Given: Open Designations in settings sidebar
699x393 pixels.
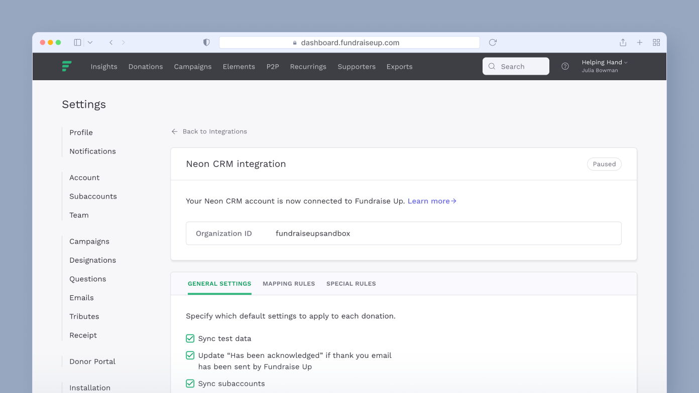Looking at the screenshot, I should [x=92, y=260].
